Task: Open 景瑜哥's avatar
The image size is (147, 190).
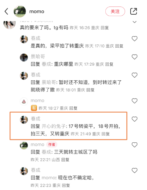Action: coord(24,57)
